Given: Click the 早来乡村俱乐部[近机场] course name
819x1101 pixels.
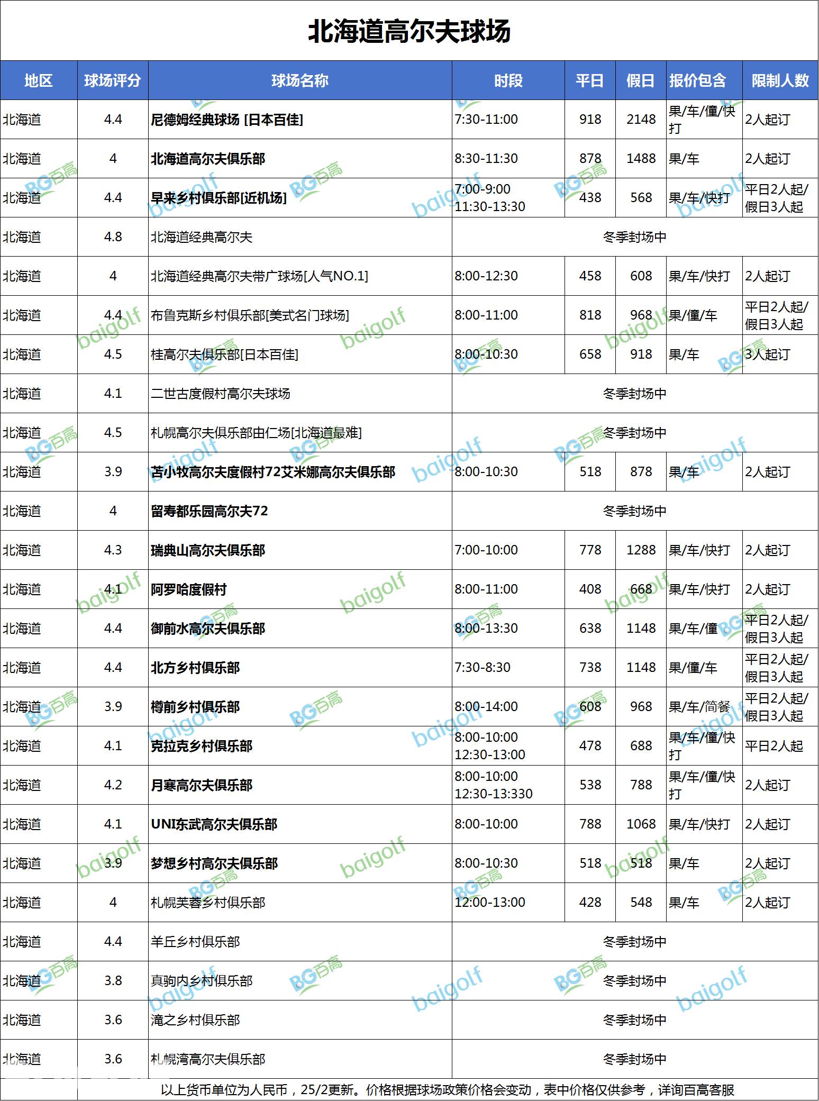Looking at the screenshot, I should pos(219,198).
